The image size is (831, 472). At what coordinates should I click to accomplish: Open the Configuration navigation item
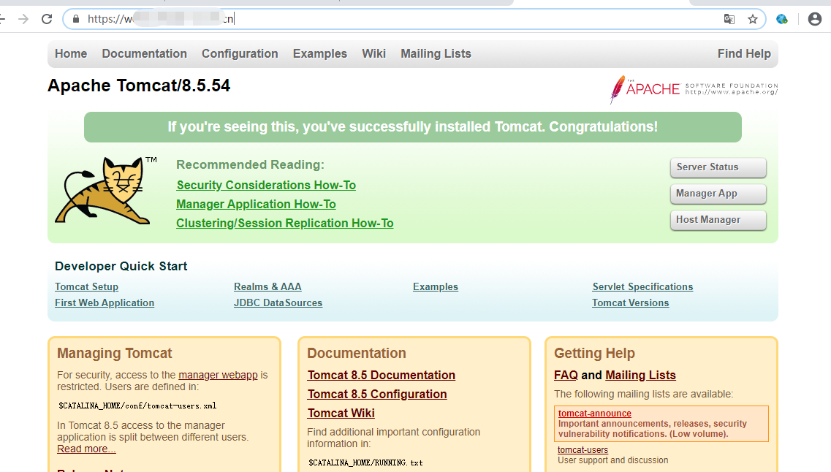tap(240, 53)
